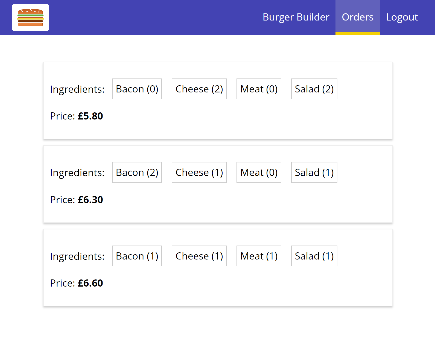Click Salad (1) in second order
435x350 pixels.
pyautogui.click(x=314, y=173)
